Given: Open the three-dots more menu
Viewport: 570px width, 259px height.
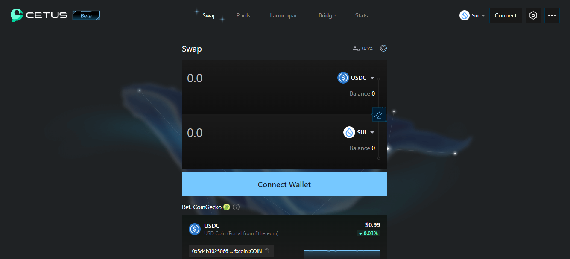Looking at the screenshot, I should coord(552,15).
